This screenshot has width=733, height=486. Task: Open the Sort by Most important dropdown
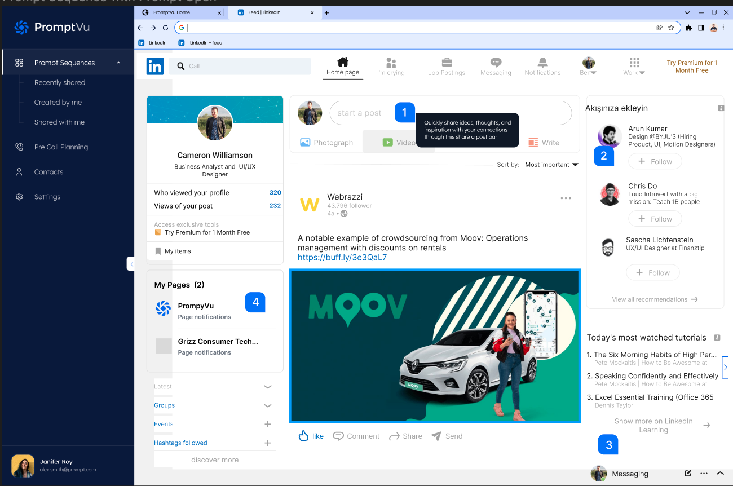[x=551, y=165]
